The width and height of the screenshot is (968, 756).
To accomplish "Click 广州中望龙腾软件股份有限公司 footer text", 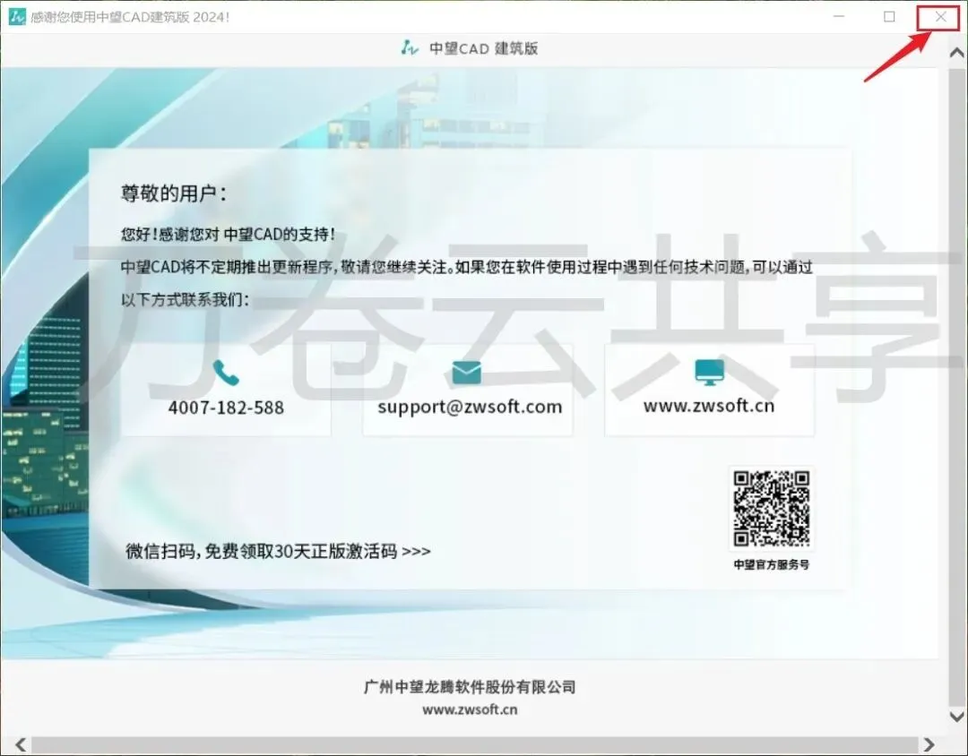I will (470, 687).
